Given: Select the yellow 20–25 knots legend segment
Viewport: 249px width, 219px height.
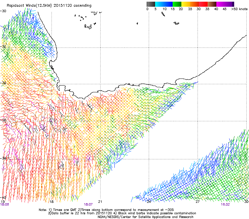Looking at the screenshot, I should click(186, 4).
